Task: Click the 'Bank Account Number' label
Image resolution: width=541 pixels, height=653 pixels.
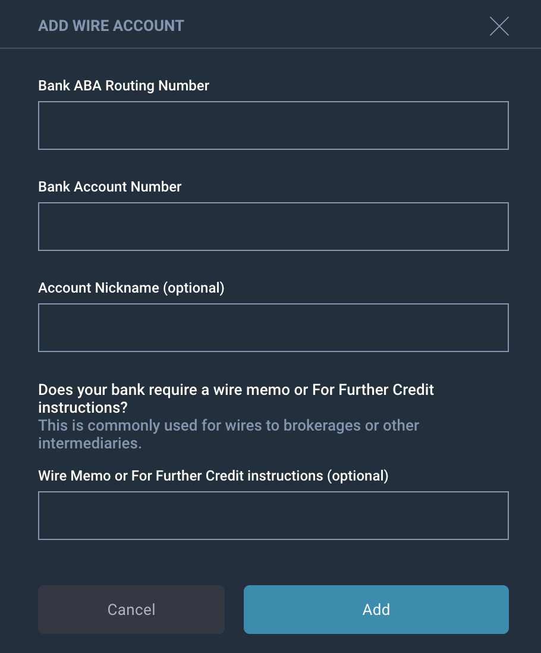Action: point(110,187)
